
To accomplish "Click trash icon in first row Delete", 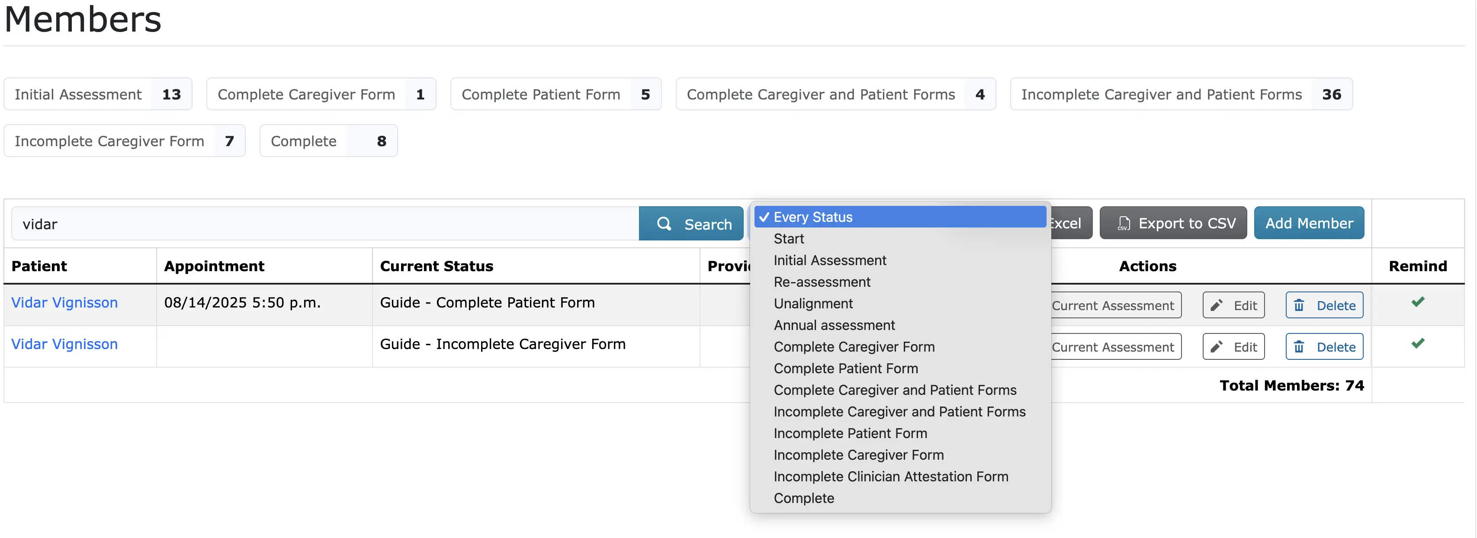I will click(1299, 305).
